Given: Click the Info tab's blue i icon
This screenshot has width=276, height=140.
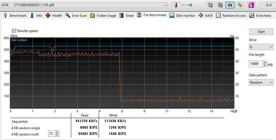Looking at the screenshot, I should click(32, 15).
